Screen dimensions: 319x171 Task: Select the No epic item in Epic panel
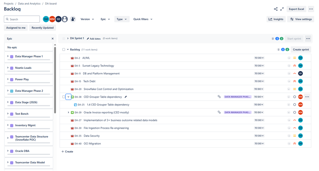coord(29,47)
